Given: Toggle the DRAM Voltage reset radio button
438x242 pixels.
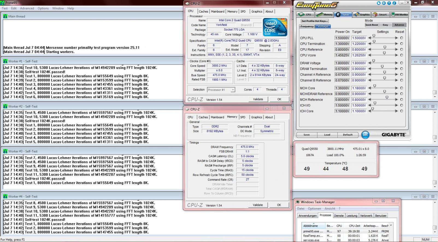Looking at the screenshot, I should tap(401, 63).
